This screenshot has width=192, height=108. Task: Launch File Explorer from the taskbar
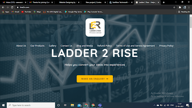pos(72,105)
